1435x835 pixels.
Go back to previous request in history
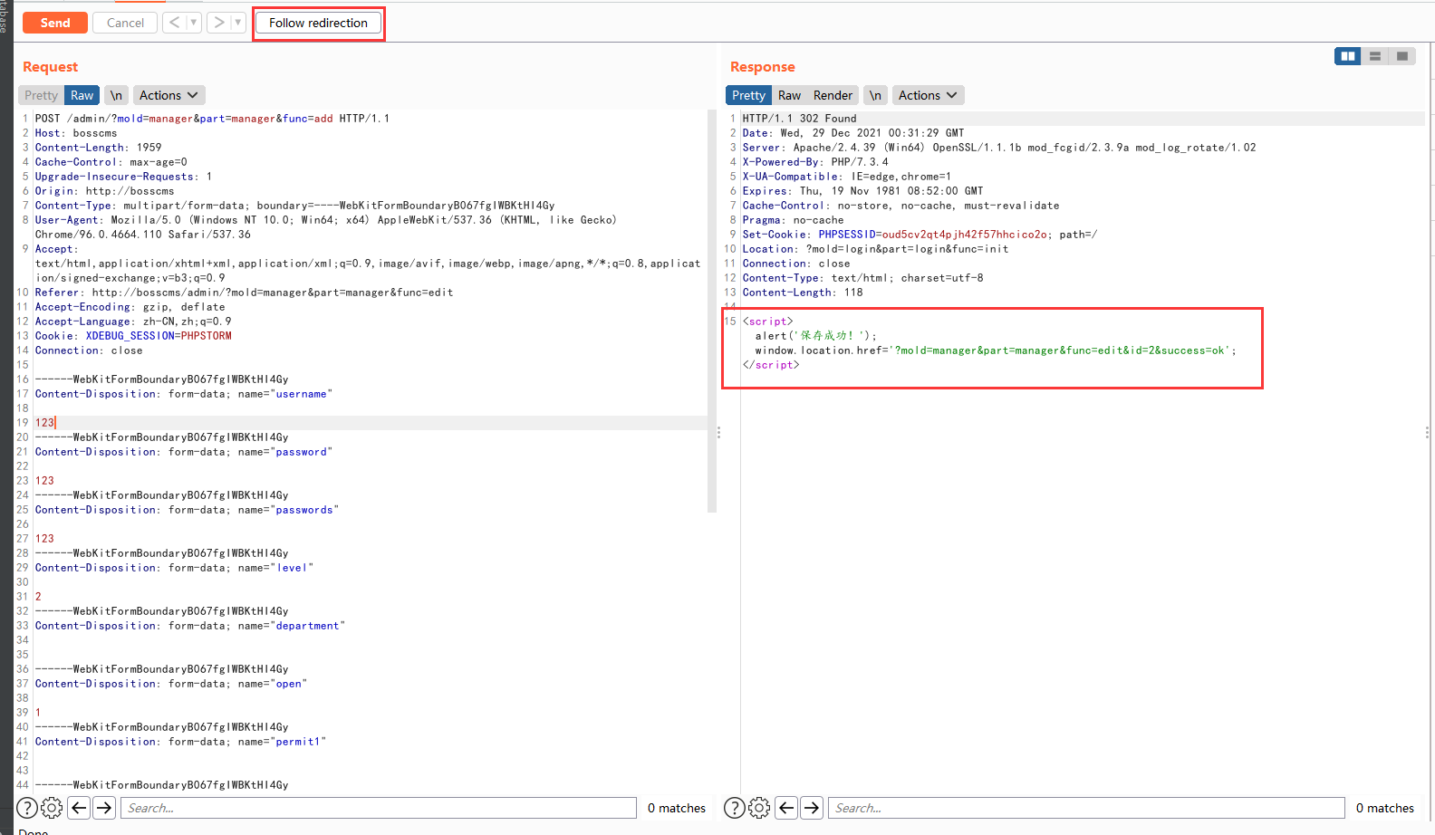[175, 23]
